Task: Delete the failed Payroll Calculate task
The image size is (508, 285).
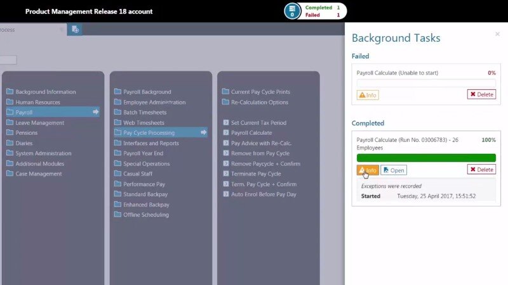Action: pos(481,94)
